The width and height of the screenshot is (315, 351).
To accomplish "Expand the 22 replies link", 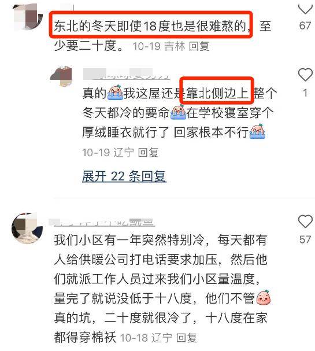I will coord(124,176).
